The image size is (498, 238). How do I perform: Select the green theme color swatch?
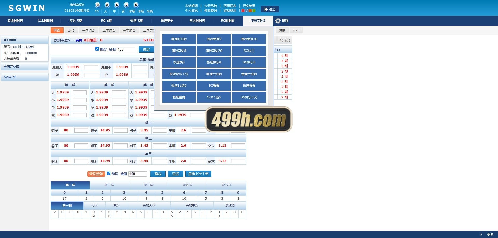(x=254, y=11)
